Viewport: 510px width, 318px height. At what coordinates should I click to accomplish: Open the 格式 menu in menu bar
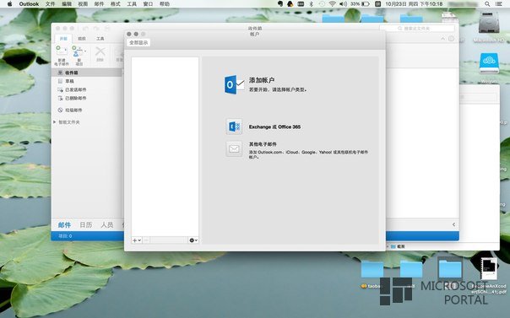tap(115, 4)
